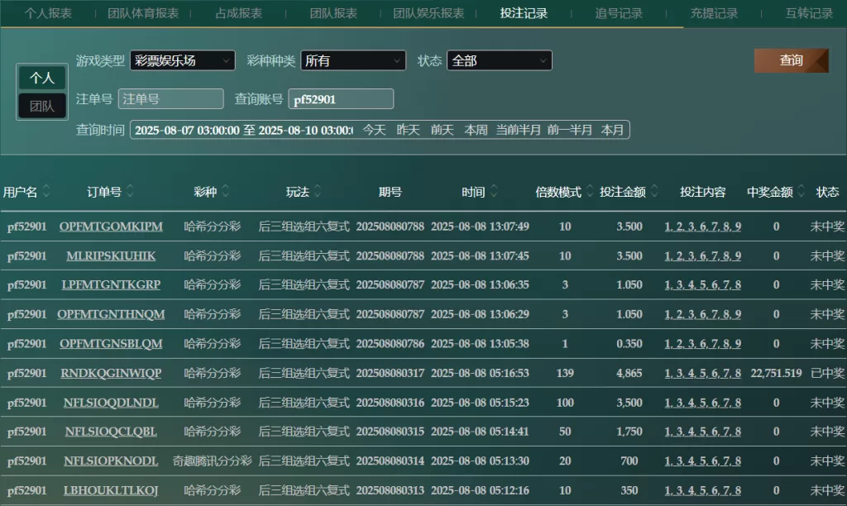The height and width of the screenshot is (506, 847).
Task: Open order NFLSIOQDLNDL link
Action: [111, 403]
